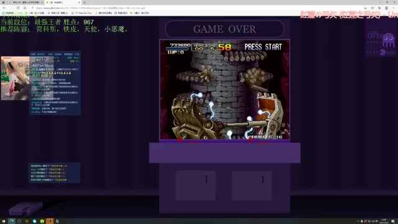
Task: Open the right arcade cabinet door
Action: click(x=251, y=185)
